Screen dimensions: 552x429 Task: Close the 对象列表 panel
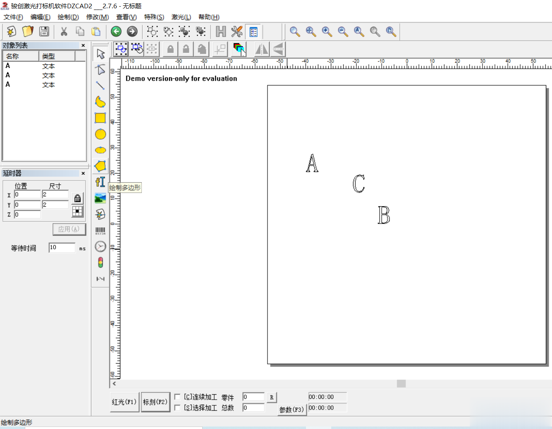pyautogui.click(x=83, y=46)
